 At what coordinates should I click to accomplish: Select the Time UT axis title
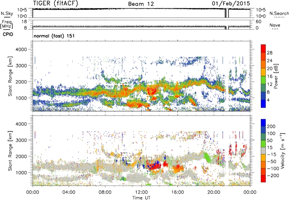pos(141,198)
